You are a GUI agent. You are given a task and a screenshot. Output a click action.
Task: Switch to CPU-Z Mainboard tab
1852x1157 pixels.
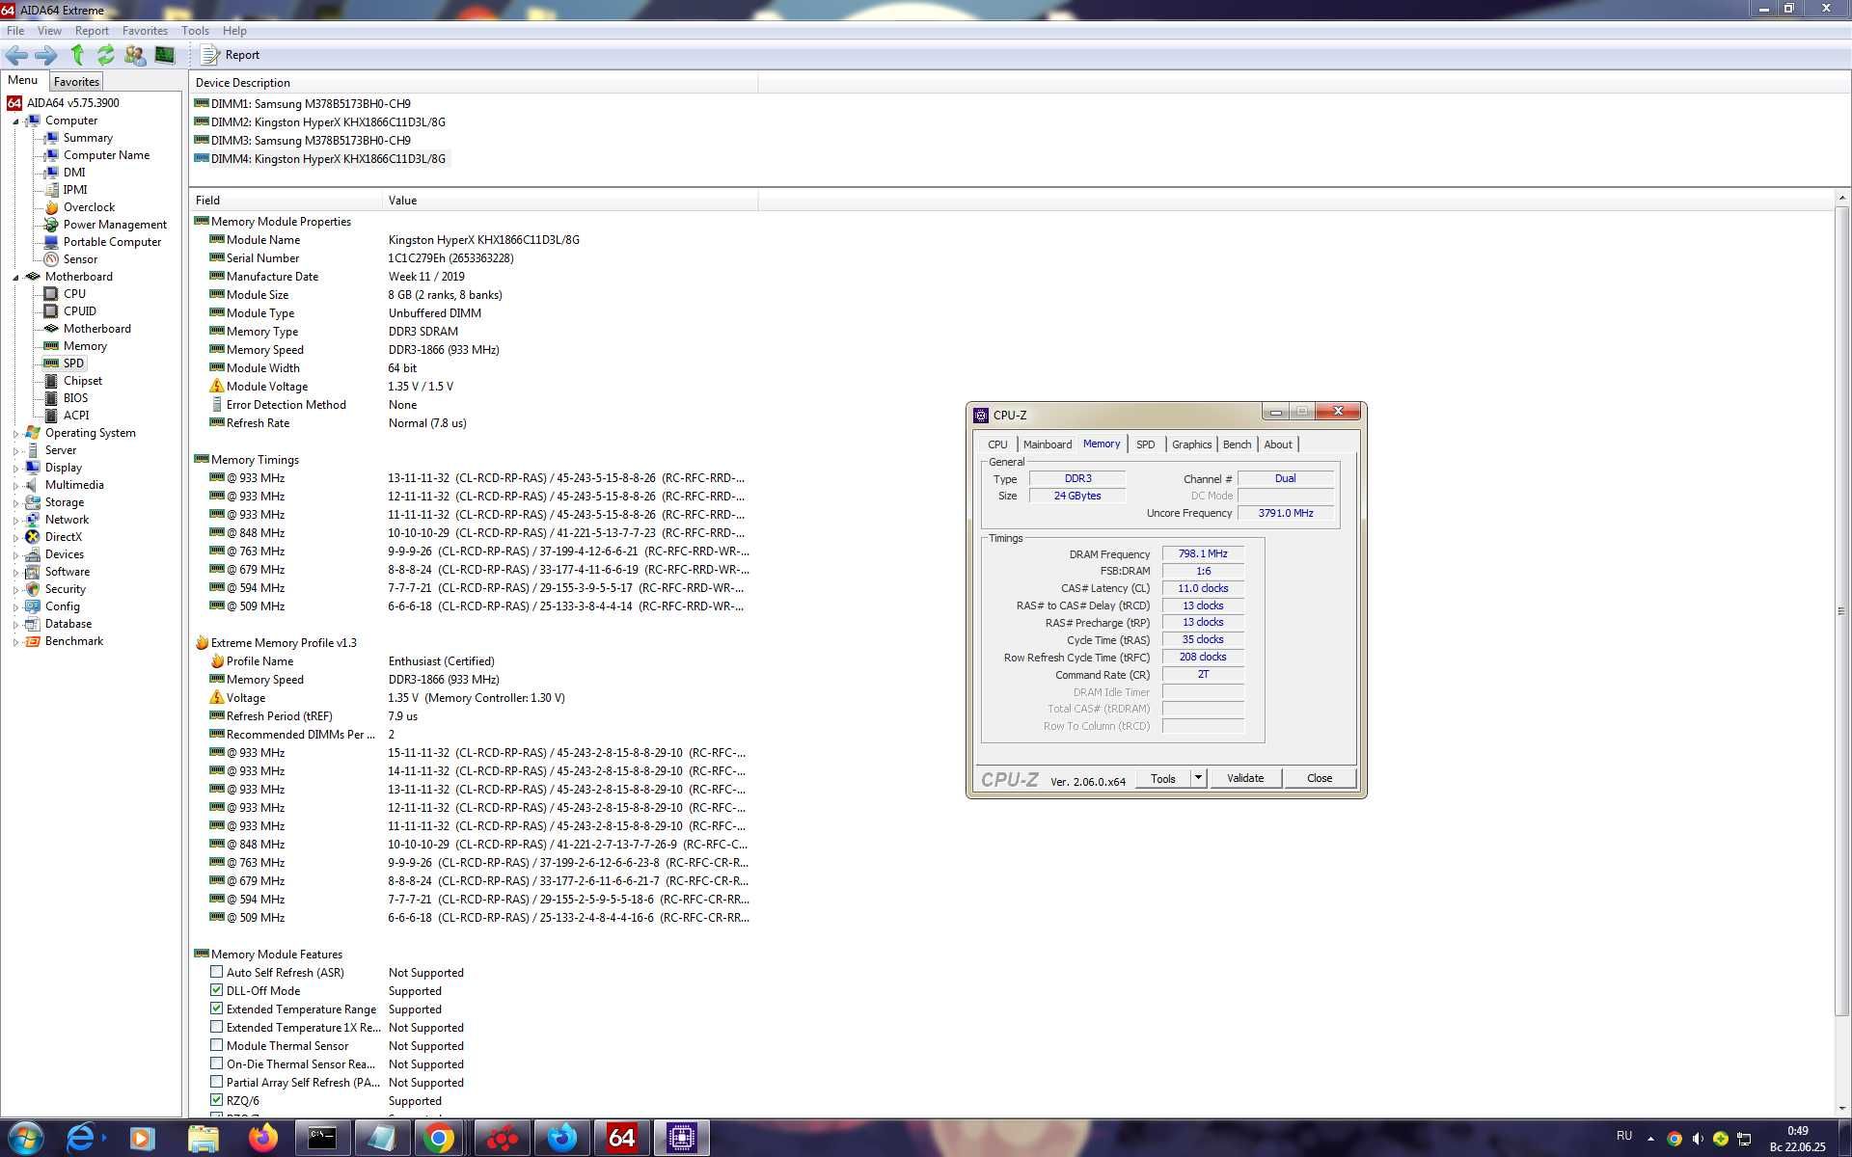pos(1048,444)
